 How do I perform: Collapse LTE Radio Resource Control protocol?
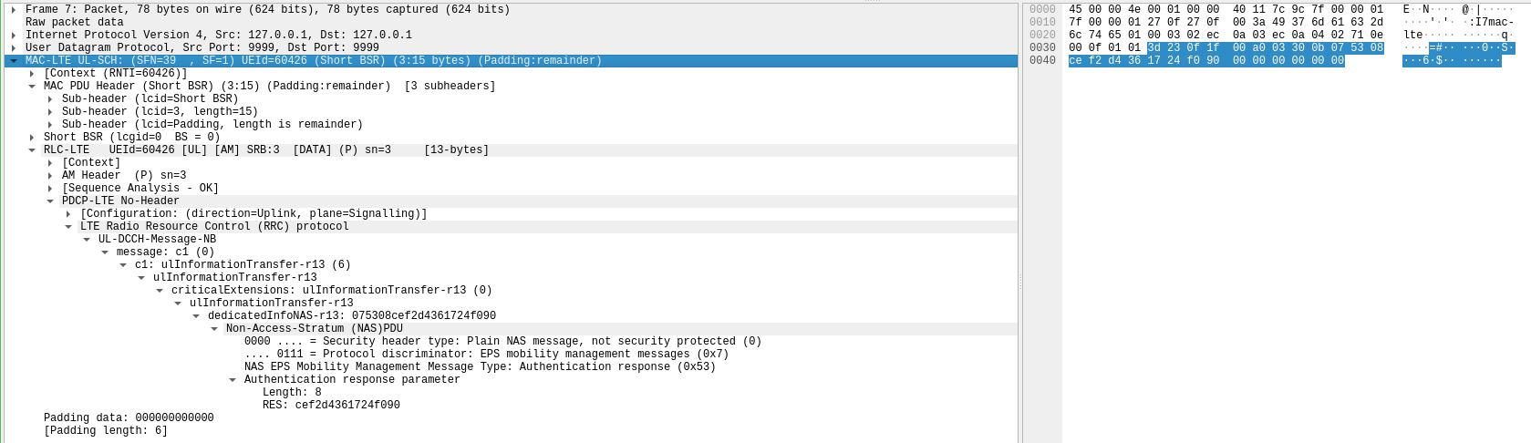(x=68, y=226)
